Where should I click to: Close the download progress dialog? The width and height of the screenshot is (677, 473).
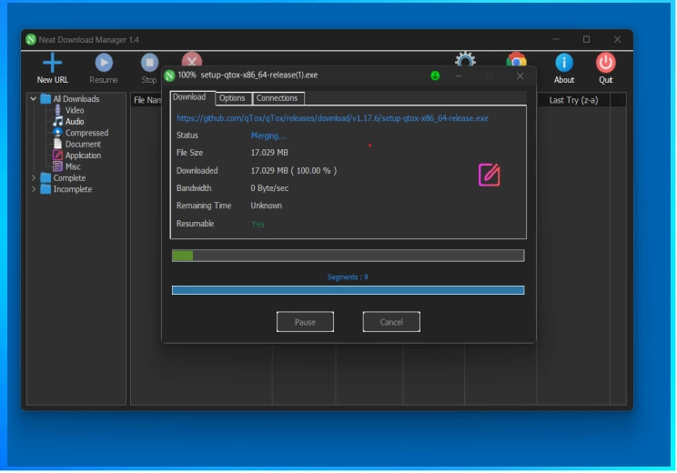pos(520,76)
